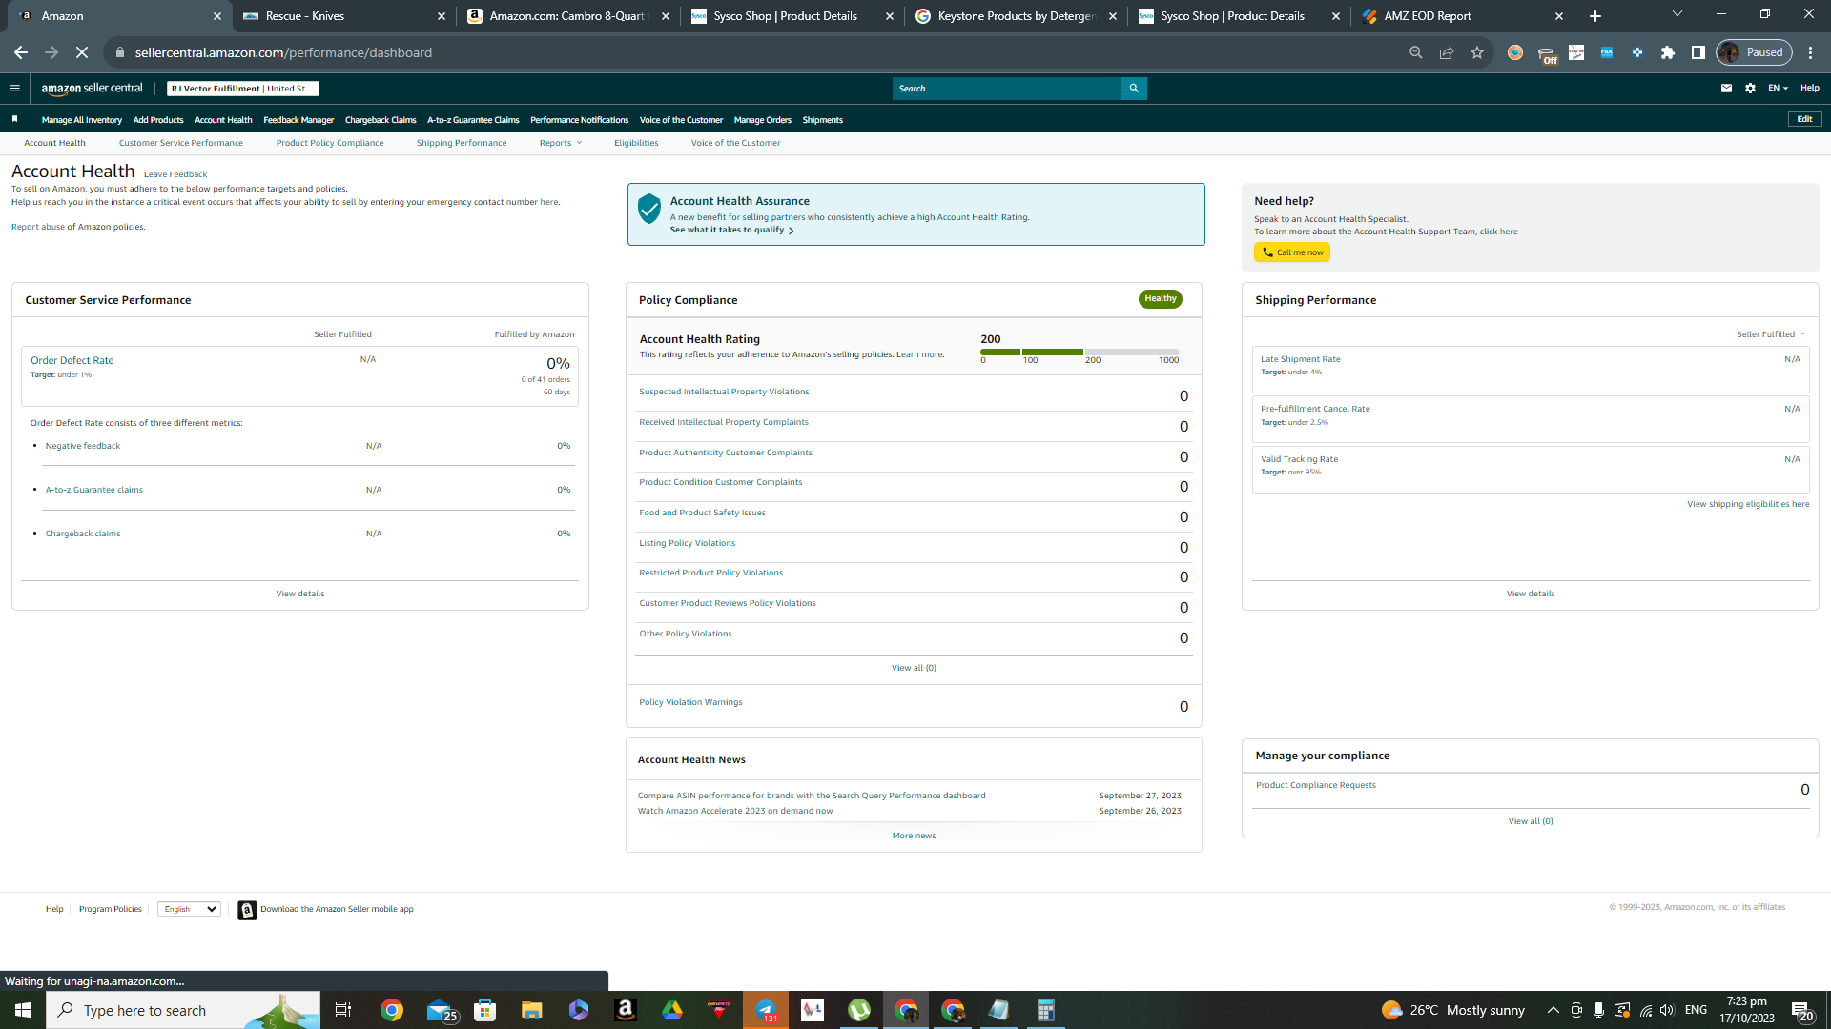Viewport: 1831px width, 1029px height.
Task: Open the messages envelope icon
Action: click(1726, 89)
